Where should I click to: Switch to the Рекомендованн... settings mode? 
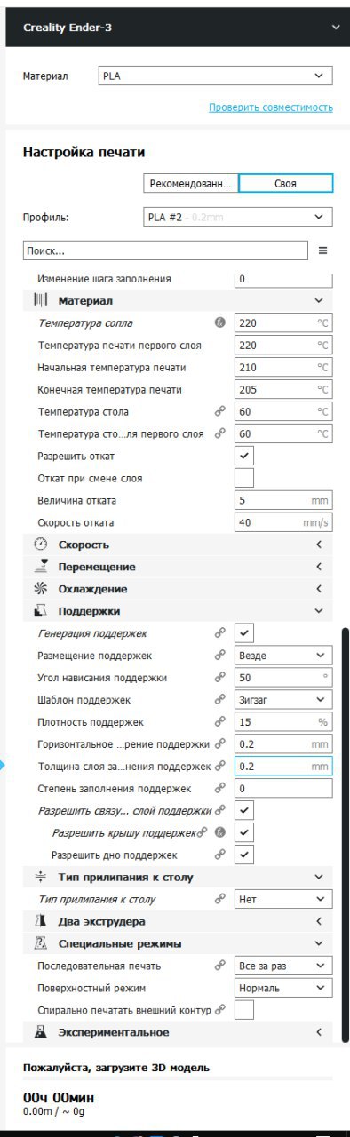[x=190, y=183]
